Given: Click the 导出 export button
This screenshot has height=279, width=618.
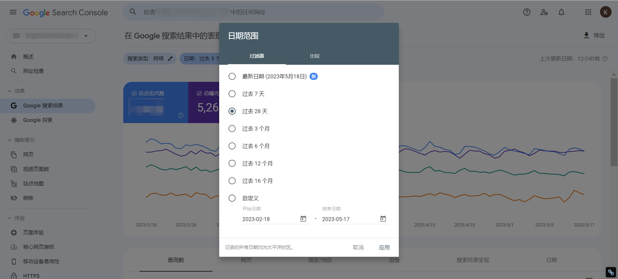Looking at the screenshot, I should click(594, 35).
